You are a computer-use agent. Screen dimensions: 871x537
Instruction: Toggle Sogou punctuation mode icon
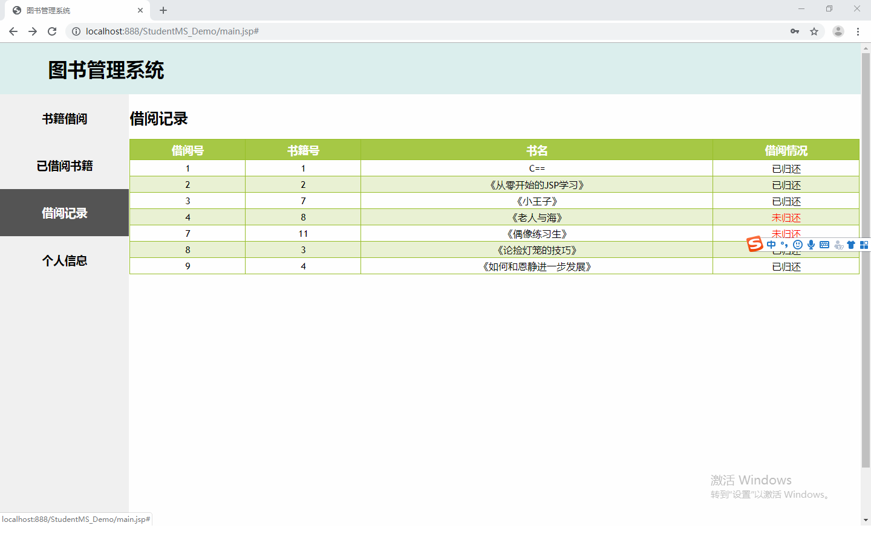click(x=785, y=245)
